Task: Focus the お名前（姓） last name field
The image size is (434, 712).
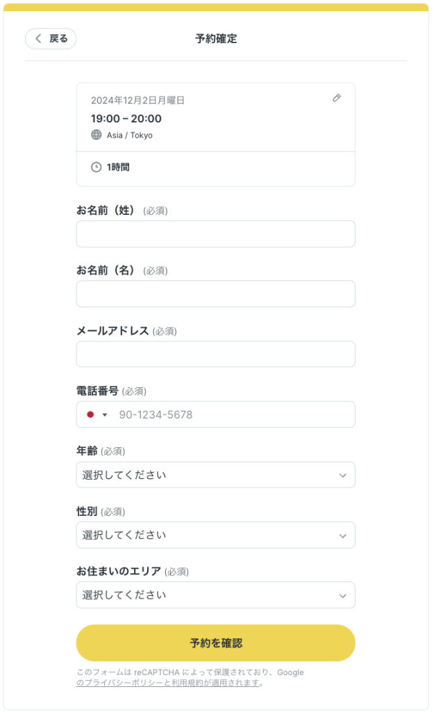Action: 215,234
